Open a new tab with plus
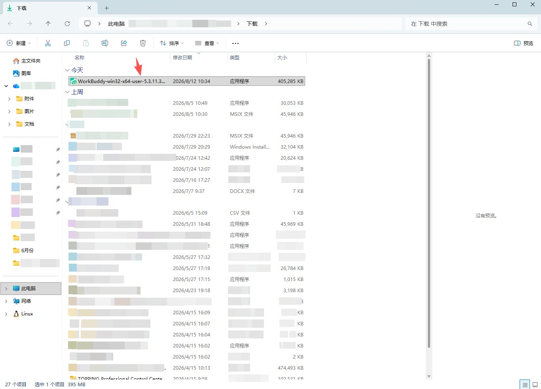The image size is (541, 389). pyautogui.click(x=107, y=8)
